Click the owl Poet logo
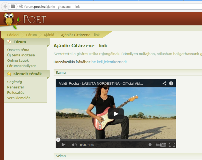The image size is (202, 160). coord(9,19)
